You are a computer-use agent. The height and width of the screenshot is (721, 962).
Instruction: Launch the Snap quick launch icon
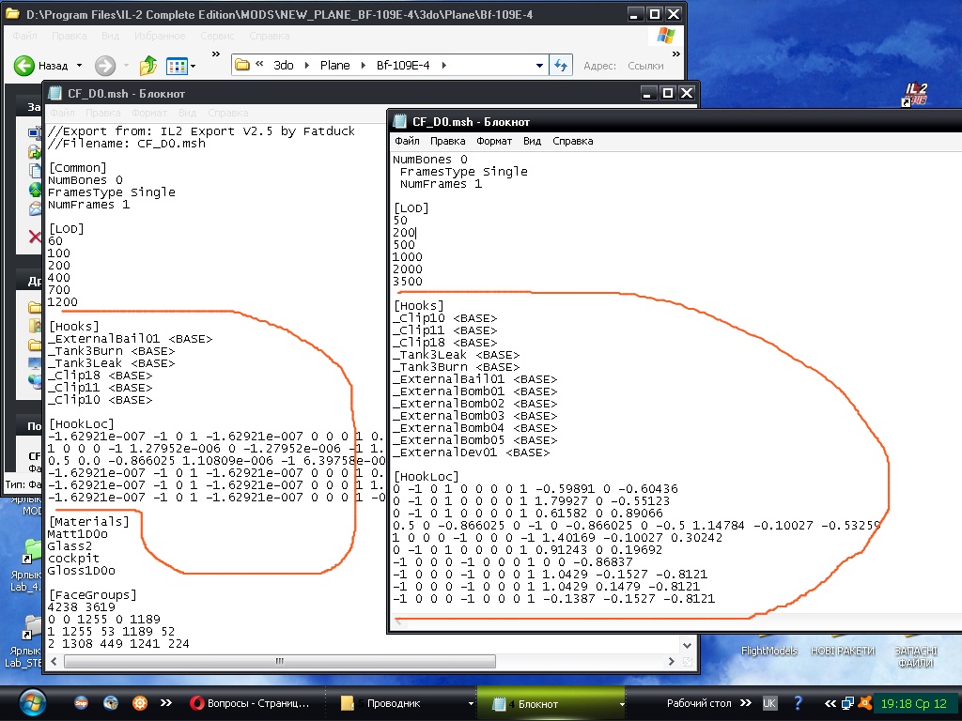(x=81, y=703)
